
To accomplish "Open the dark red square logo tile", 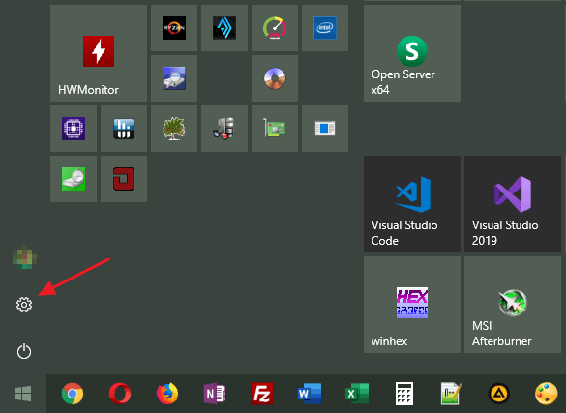I will coord(124,179).
